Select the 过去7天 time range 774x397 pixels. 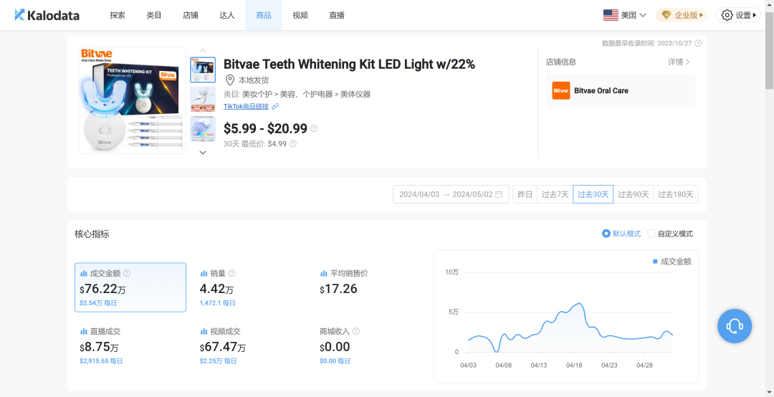point(555,194)
